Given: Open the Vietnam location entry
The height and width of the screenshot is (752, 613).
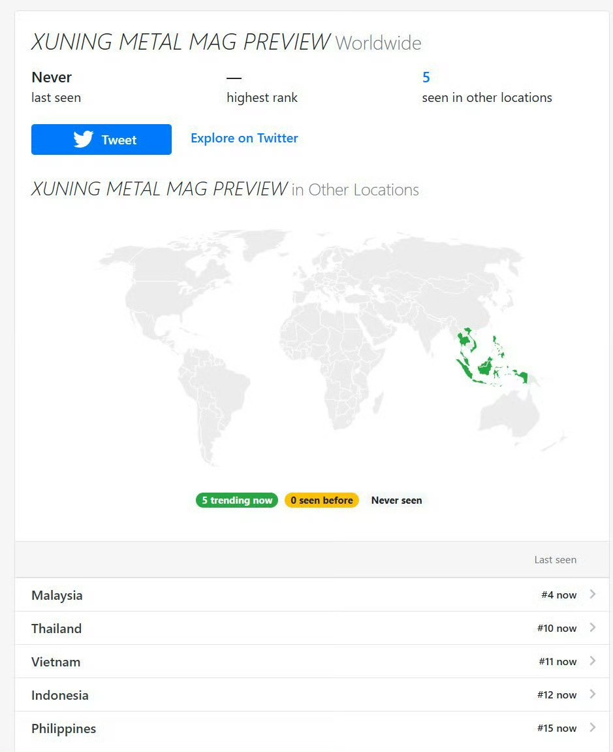Looking at the screenshot, I should pos(312,661).
